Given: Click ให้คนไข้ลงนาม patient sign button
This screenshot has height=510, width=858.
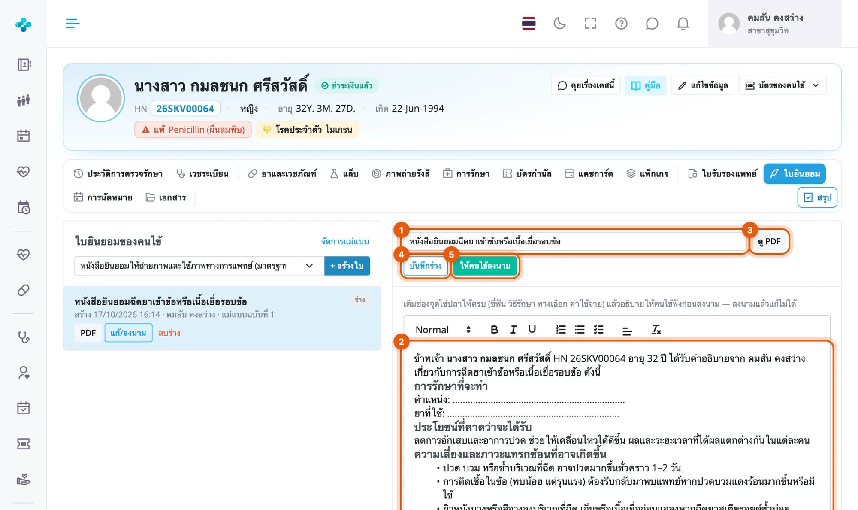Looking at the screenshot, I should click(485, 266).
